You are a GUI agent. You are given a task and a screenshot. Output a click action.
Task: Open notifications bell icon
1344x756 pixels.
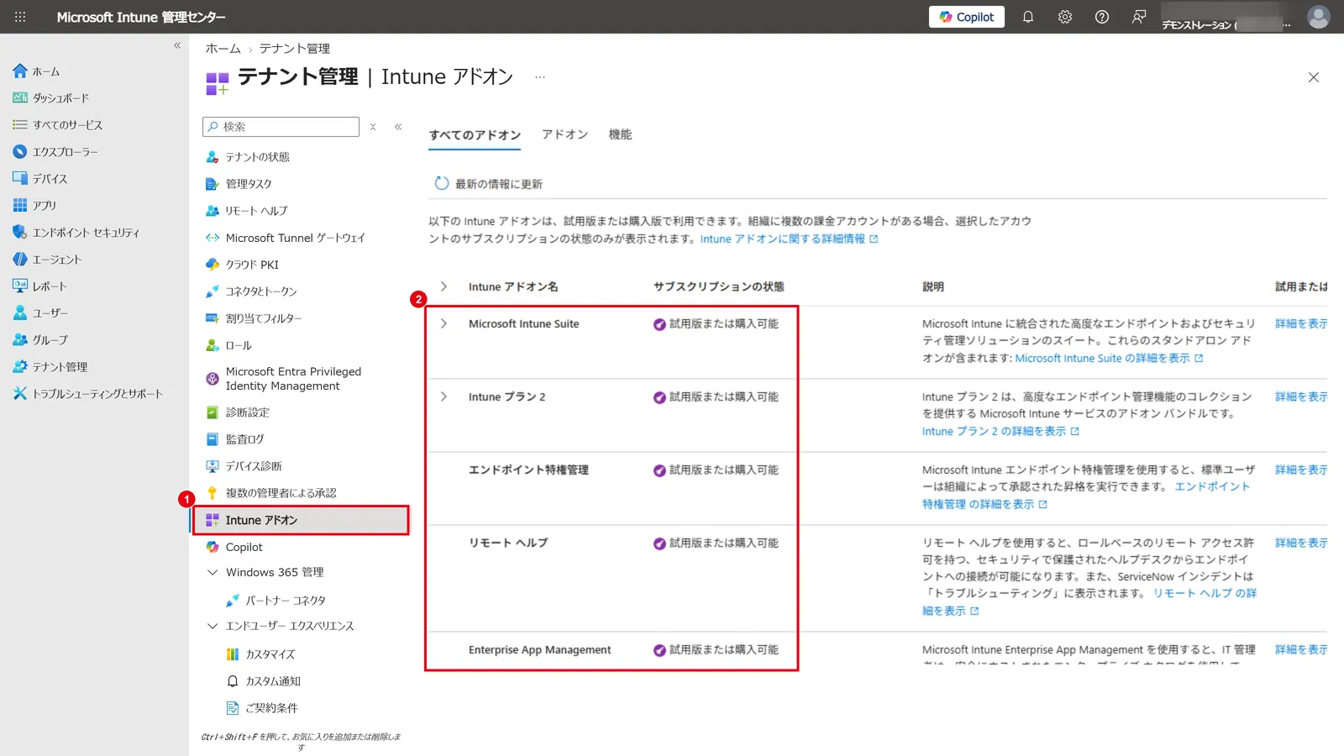coord(1027,17)
